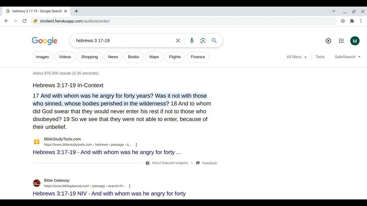Open Bible Gateway Hebrews 3:17-19 NIV link
The image size is (367, 206).
[x=109, y=194]
